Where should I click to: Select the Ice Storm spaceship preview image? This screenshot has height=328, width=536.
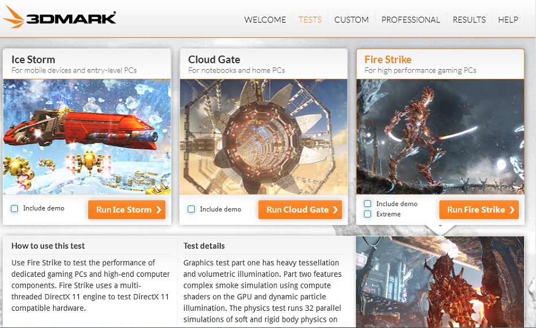point(87,137)
